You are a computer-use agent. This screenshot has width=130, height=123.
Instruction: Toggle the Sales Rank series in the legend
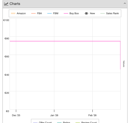109,13
